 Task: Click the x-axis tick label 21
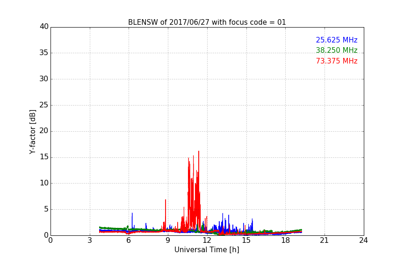point(325,241)
